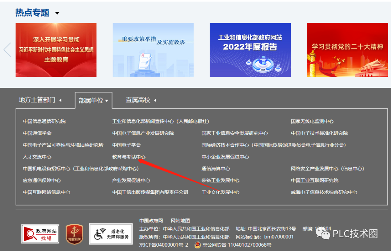
Task: Click the 地址: 中国北京西长安街13号 text
Action: pos(266,229)
